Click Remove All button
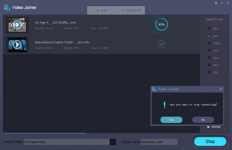 (131, 10)
